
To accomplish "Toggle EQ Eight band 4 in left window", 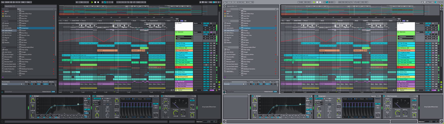I will 57,117.
